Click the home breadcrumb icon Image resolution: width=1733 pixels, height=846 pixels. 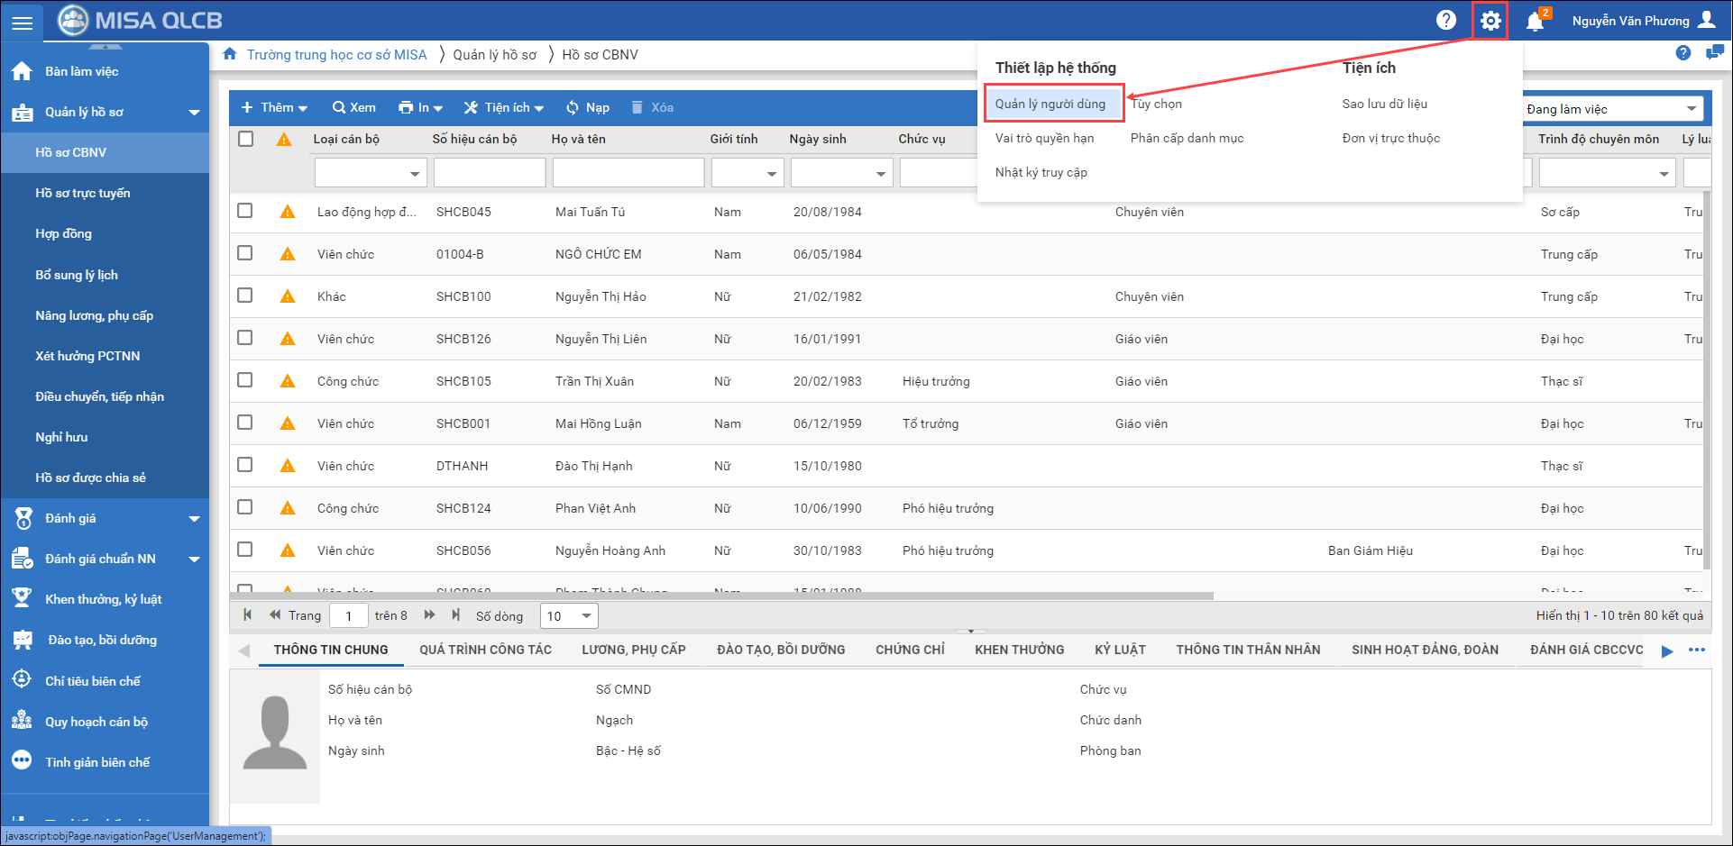[230, 54]
